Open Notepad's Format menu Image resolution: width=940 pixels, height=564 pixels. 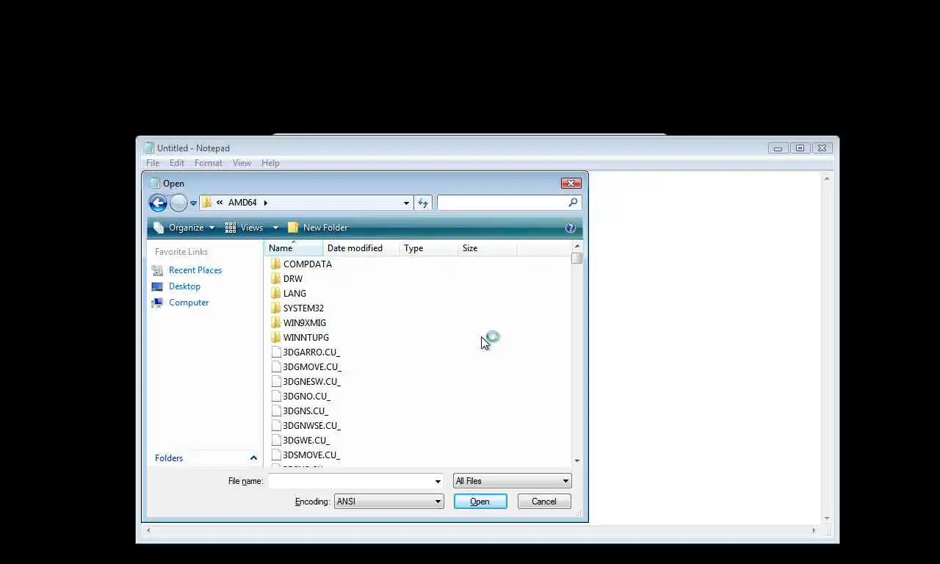(209, 163)
